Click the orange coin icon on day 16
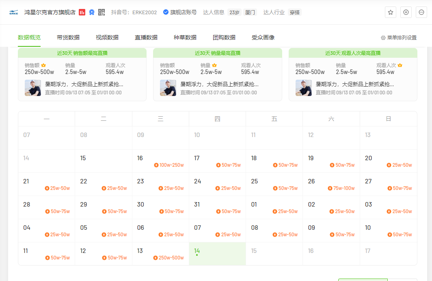The height and width of the screenshot is (281, 432). 156,165
